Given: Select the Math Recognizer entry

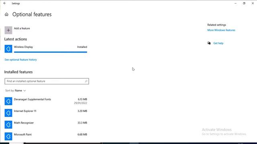Looking at the screenshot, I should (46, 125).
